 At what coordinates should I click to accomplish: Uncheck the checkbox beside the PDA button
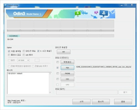[x=58, y=68]
